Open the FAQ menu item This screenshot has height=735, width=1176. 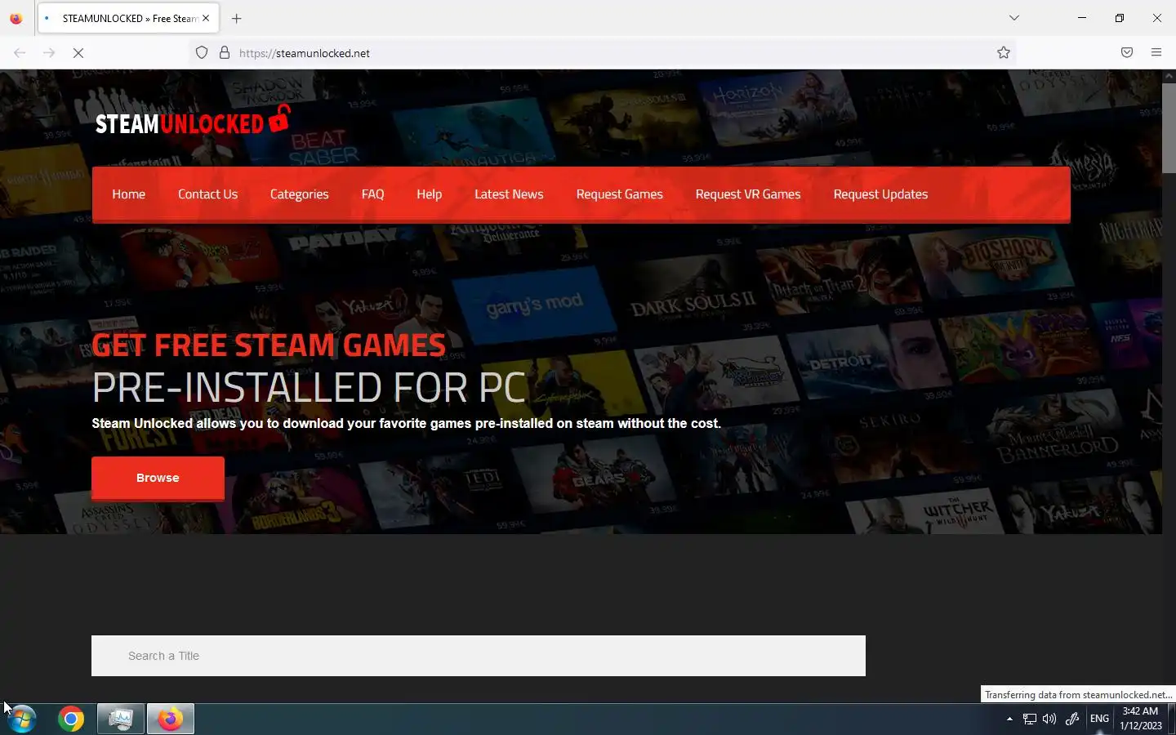pyautogui.click(x=373, y=194)
